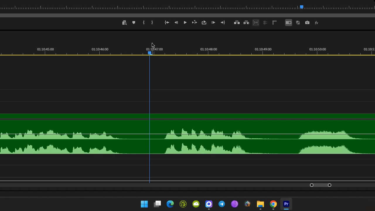The height and width of the screenshot is (211, 375).
Task: Click the 01:10:49:00 timecode on the ruler
Action: [263, 49]
